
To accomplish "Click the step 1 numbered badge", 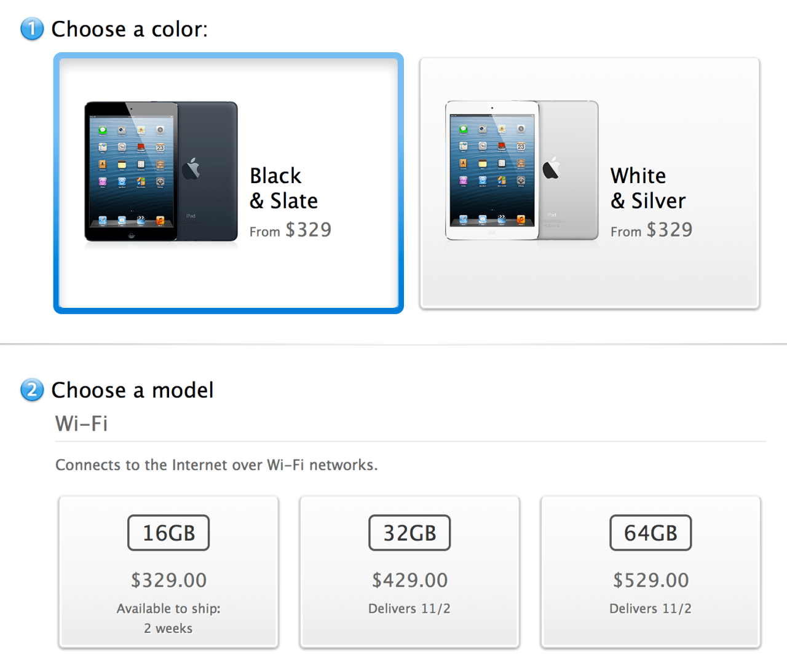I will tap(31, 29).
